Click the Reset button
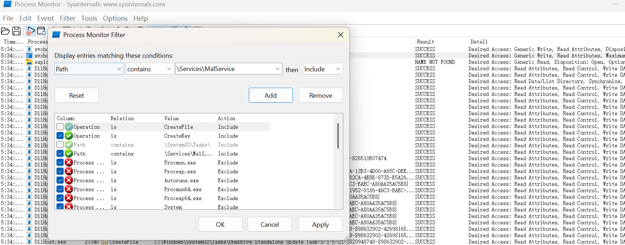625x245 pixels. coord(77,95)
